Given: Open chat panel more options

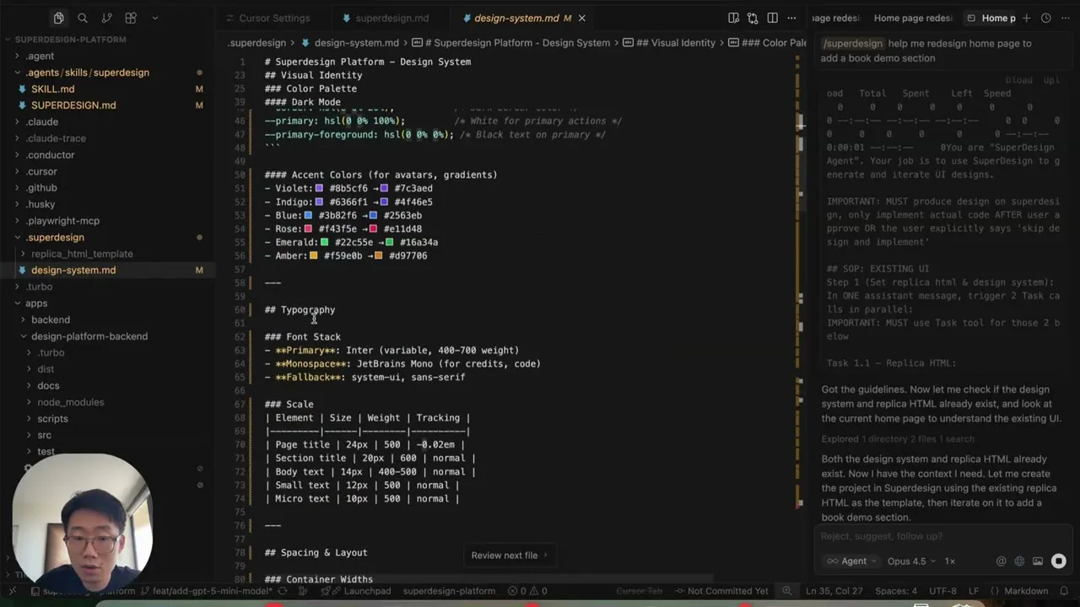Looking at the screenshot, I should tap(1065, 18).
